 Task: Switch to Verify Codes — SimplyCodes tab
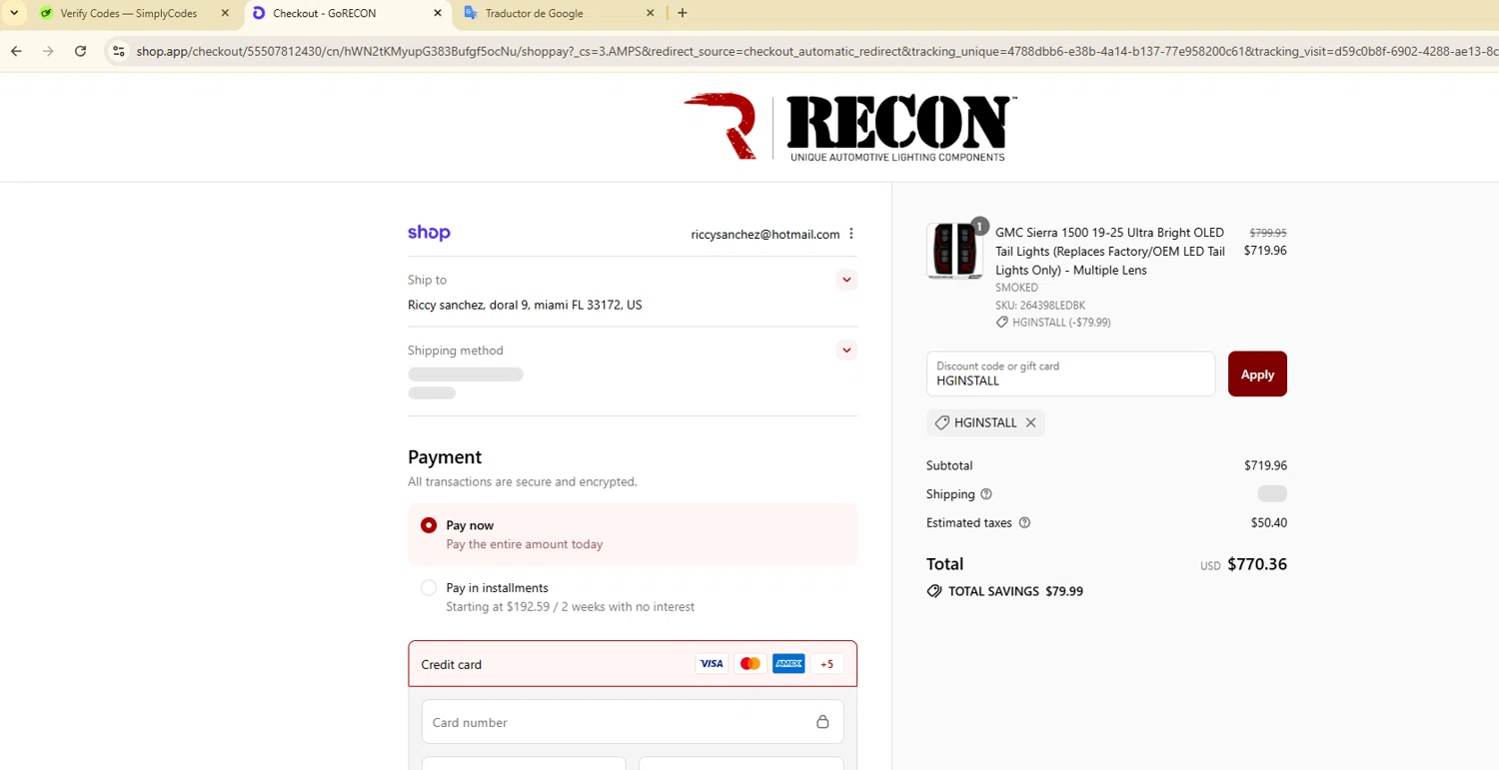click(130, 14)
